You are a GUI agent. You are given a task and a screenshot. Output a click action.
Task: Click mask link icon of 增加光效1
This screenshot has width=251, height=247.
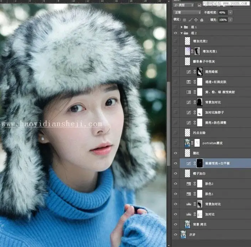[x=192, y=51]
